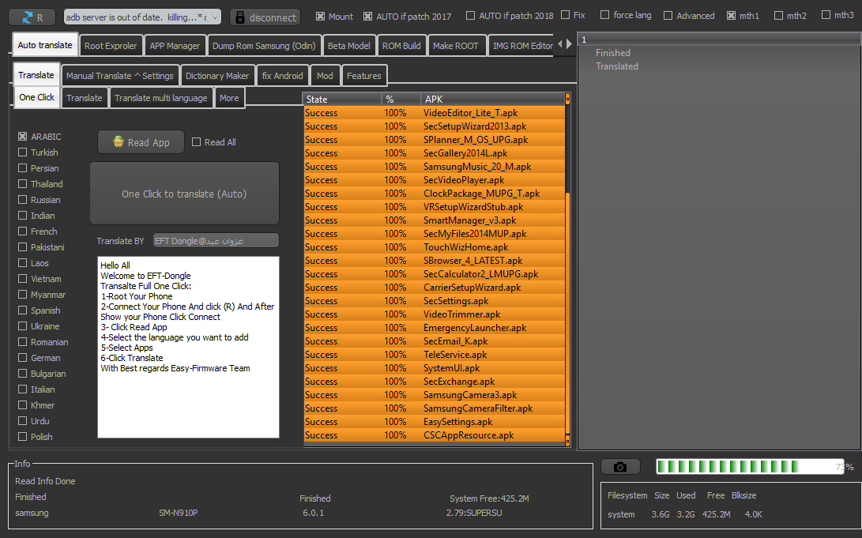Image resolution: width=862 pixels, height=538 pixels.
Task: Open the More sub-tab
Action: pyautogui.click(x=229, y=98)
